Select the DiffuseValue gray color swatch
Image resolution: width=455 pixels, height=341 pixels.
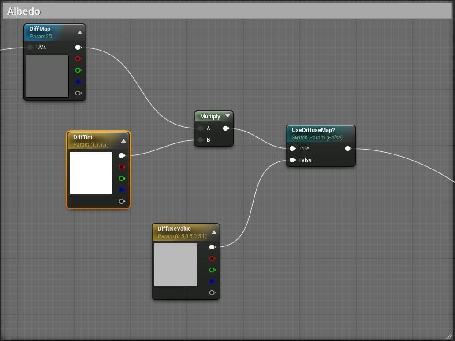click(175, 264)
